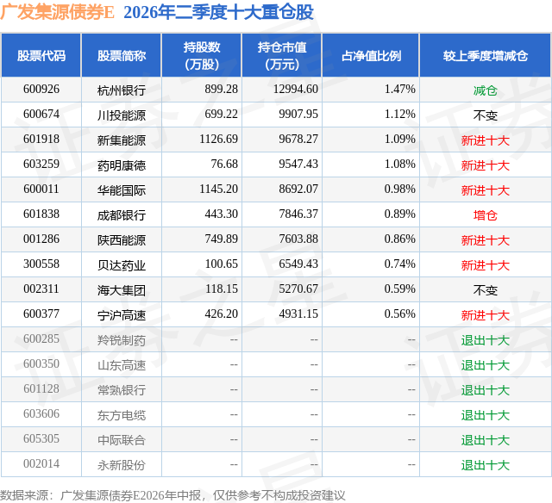
Task: Click 海大集团 in the table
Action: click(x=122, y=290)
